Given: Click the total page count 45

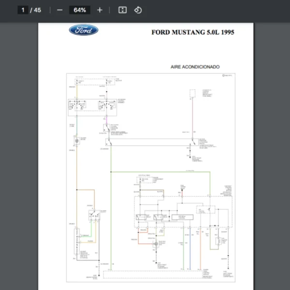Looking at the screenshot, I should click(x=38, y=10).
